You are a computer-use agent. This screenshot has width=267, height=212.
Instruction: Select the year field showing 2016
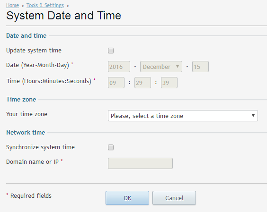coord(119,67)
